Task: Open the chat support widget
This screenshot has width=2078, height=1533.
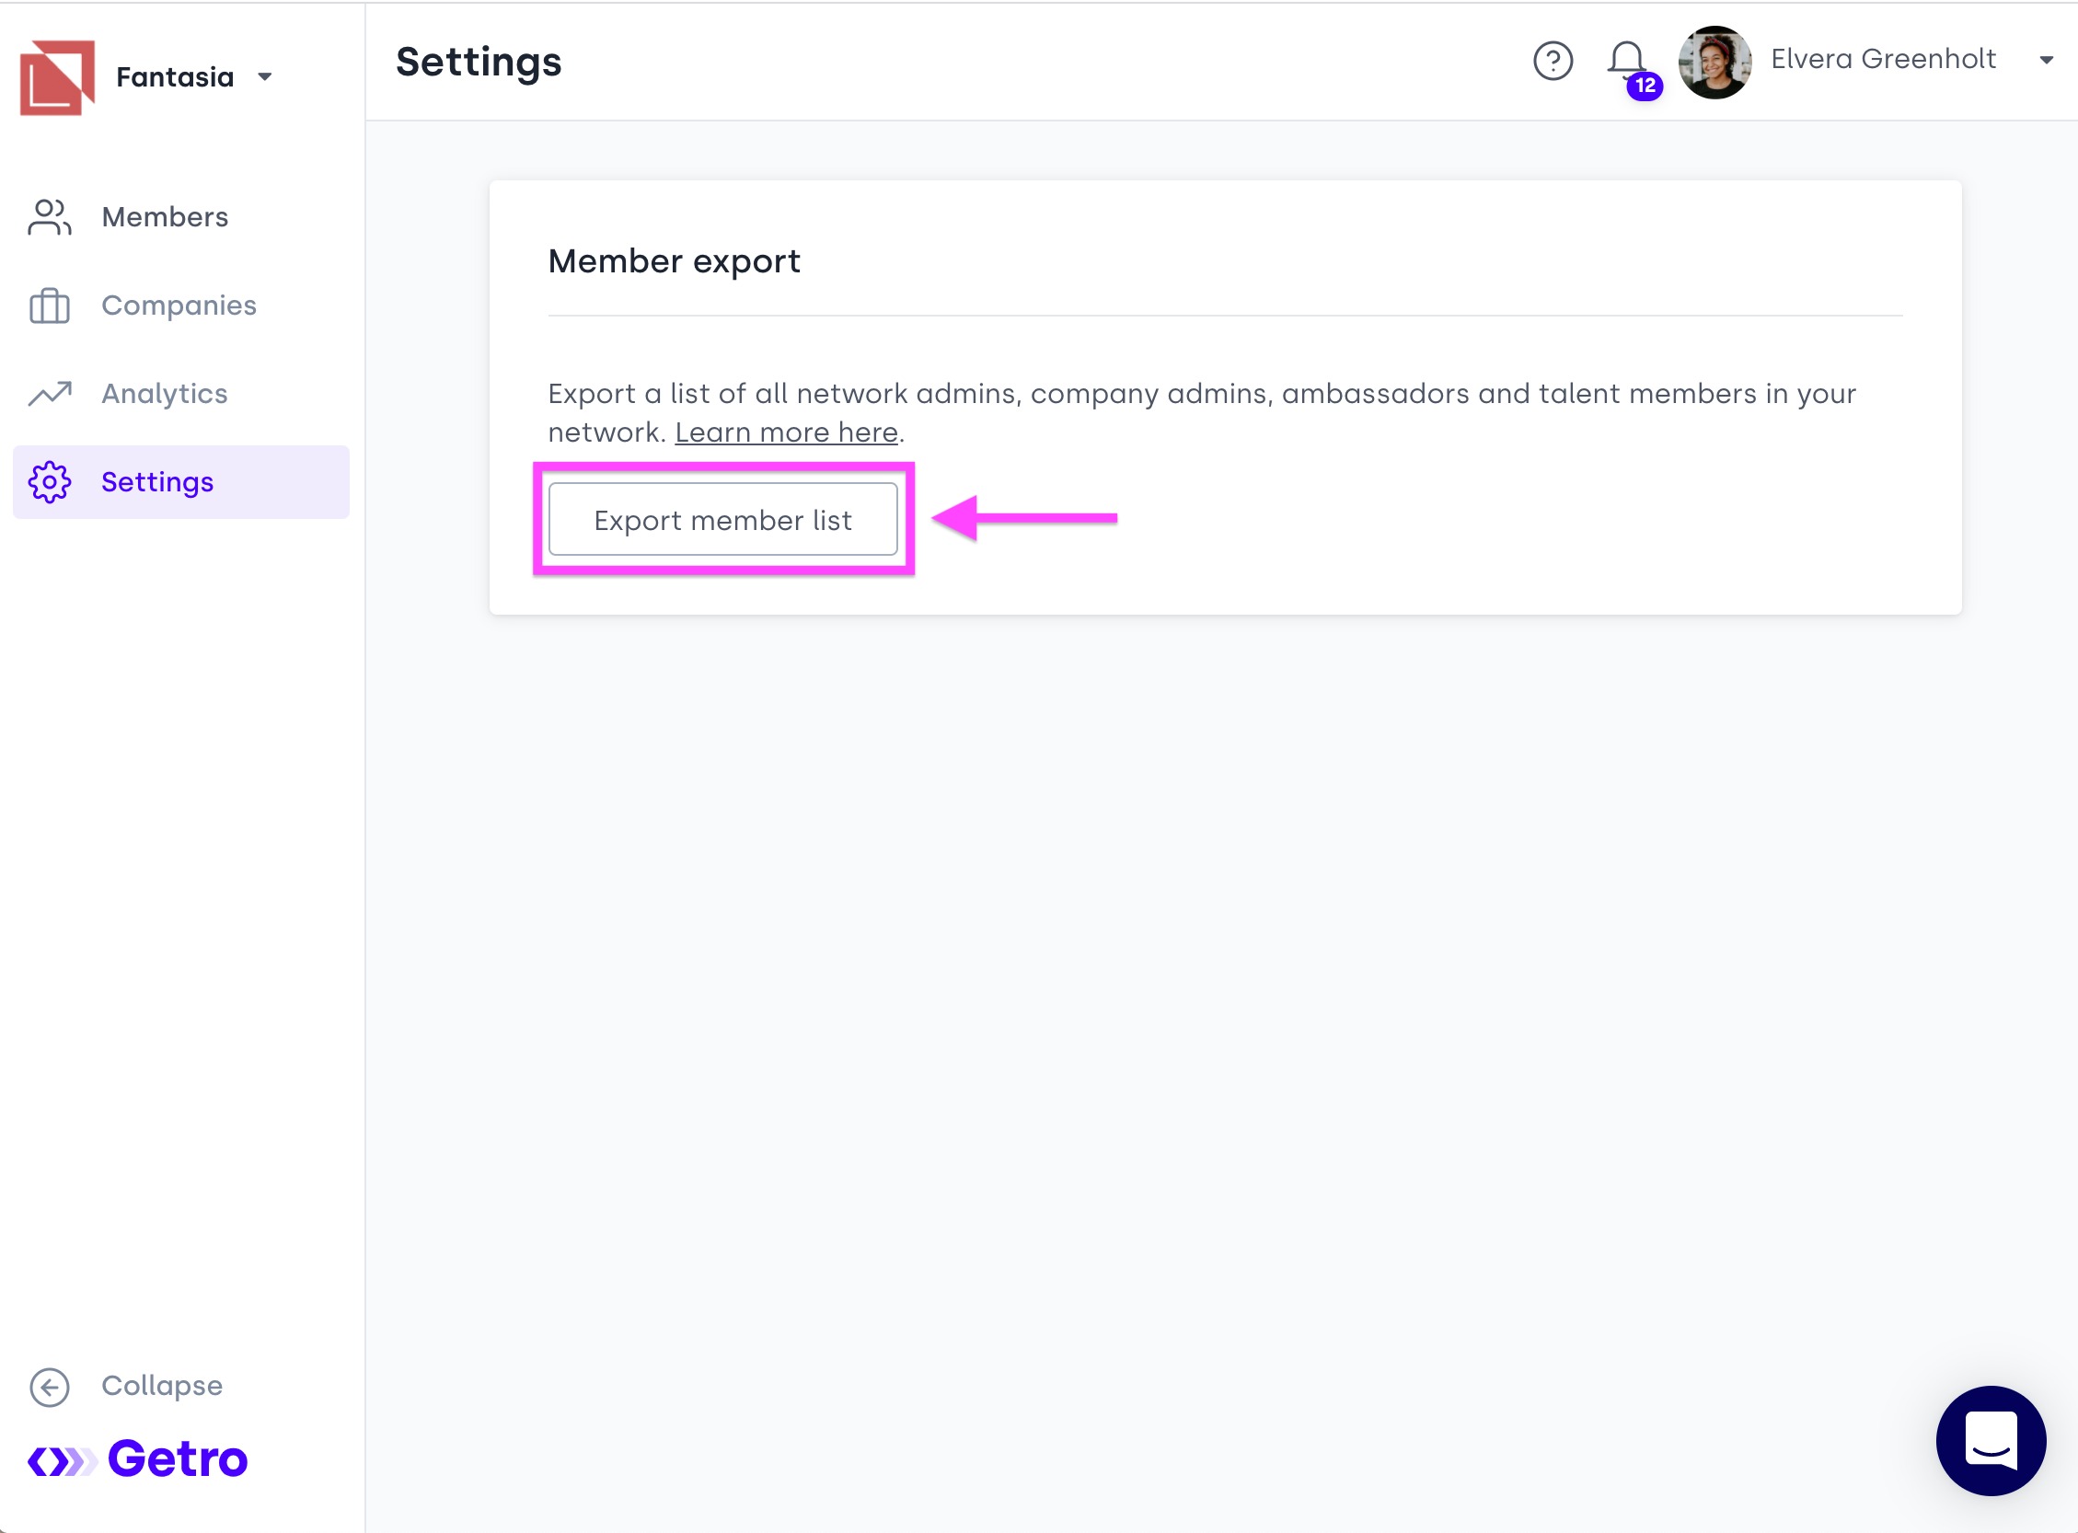Action: 1991,1439
